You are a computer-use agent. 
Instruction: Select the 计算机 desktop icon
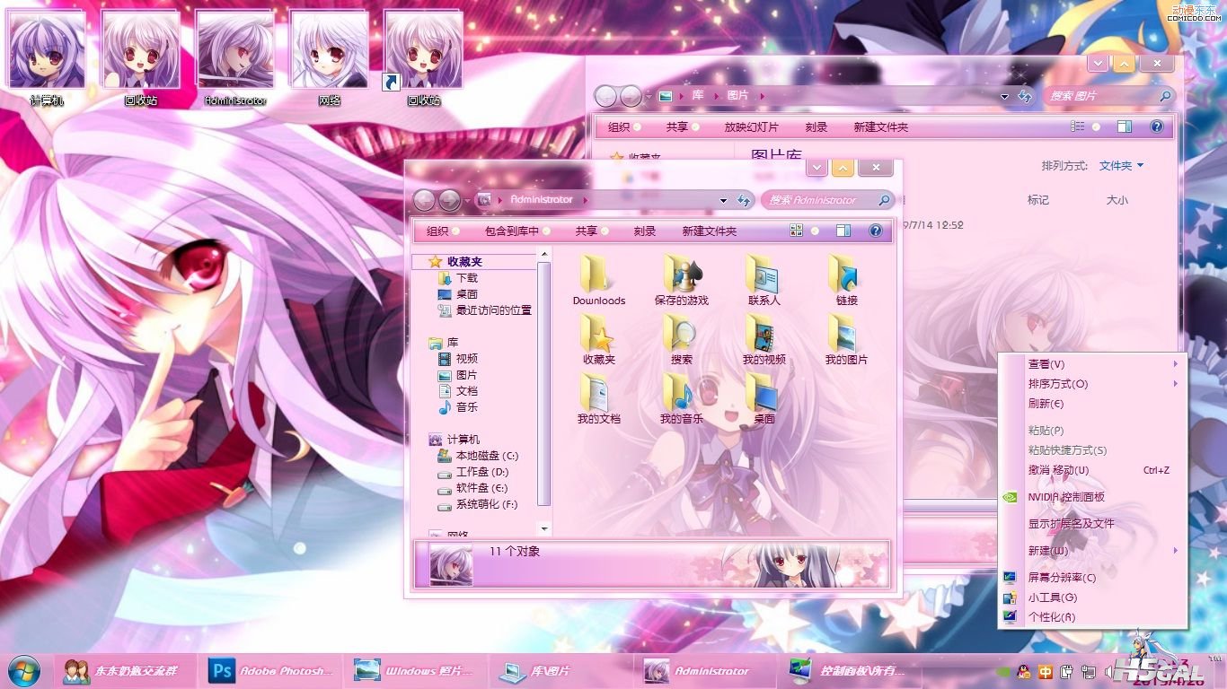[x=47, y=58]
